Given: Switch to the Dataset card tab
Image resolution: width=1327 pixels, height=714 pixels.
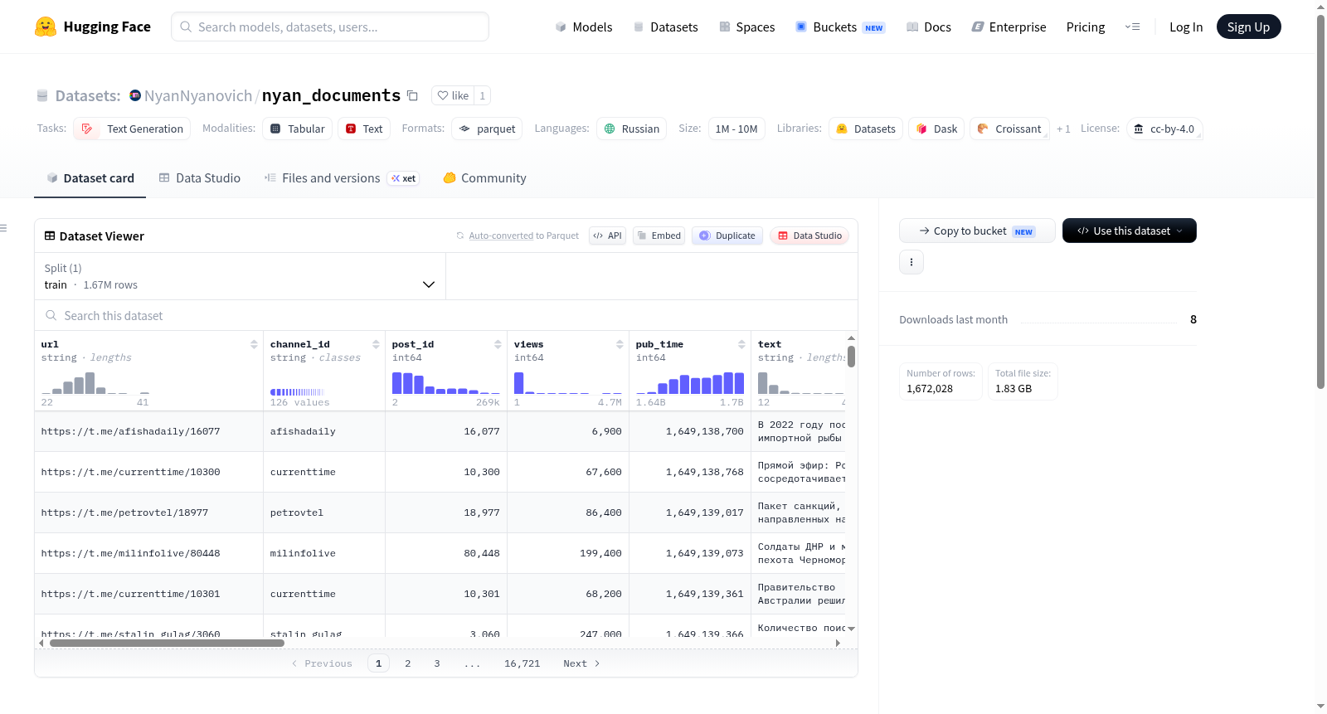Looking at the screenshot, I should click(x=90, y=177).
